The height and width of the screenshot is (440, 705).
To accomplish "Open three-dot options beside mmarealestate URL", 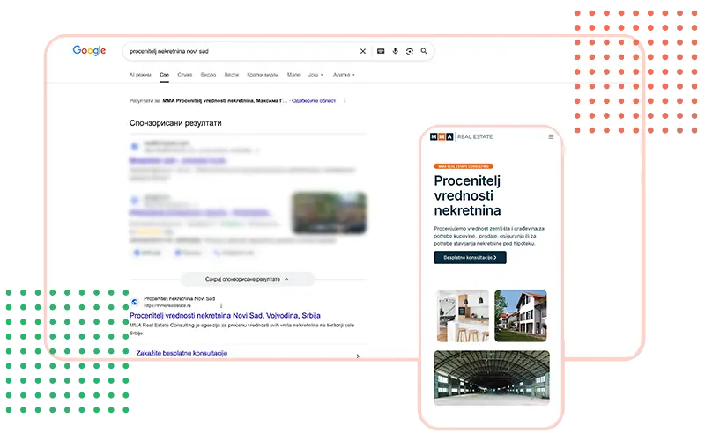I will coord(221,305).
